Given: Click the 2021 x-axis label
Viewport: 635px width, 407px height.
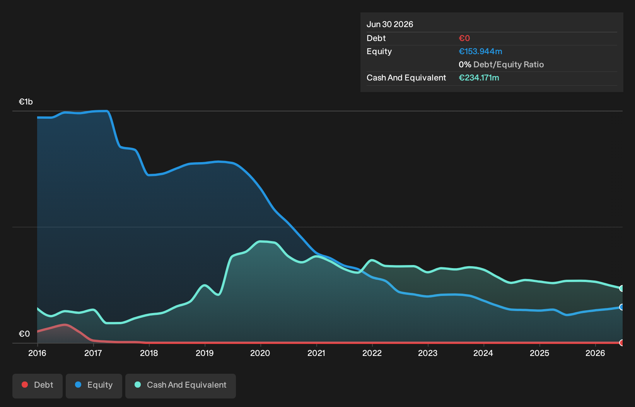Looking at the screenshot, I should click(x=316, y=353).
